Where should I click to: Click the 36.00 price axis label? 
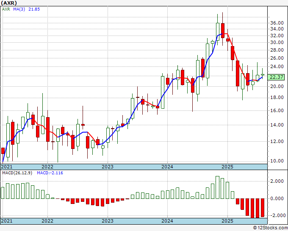click(x=277, y=23)
